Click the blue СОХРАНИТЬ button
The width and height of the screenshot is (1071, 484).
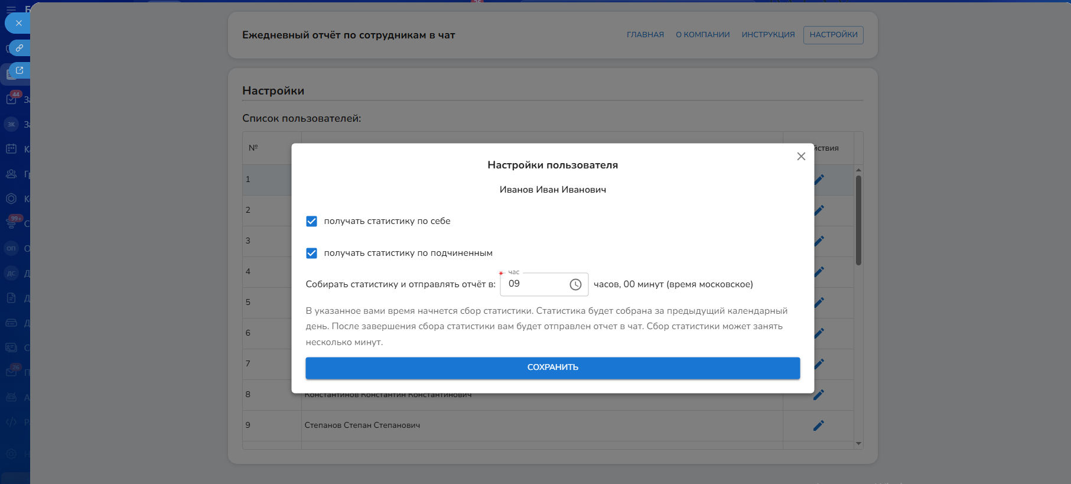(x=552, y=368)
